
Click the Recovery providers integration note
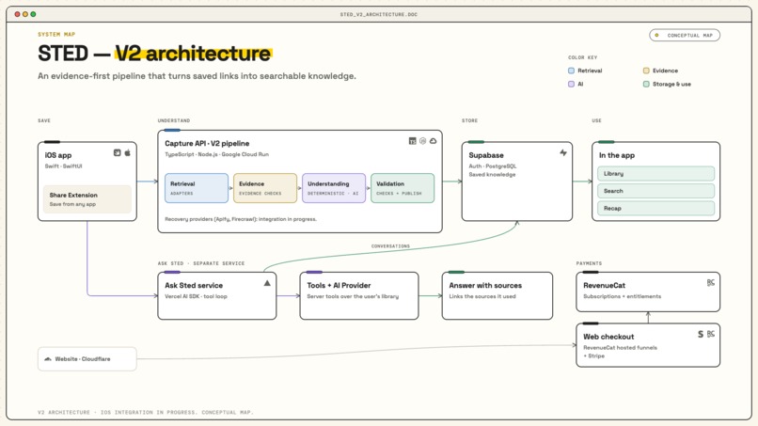pyautogui.click(x=241, y=219)
